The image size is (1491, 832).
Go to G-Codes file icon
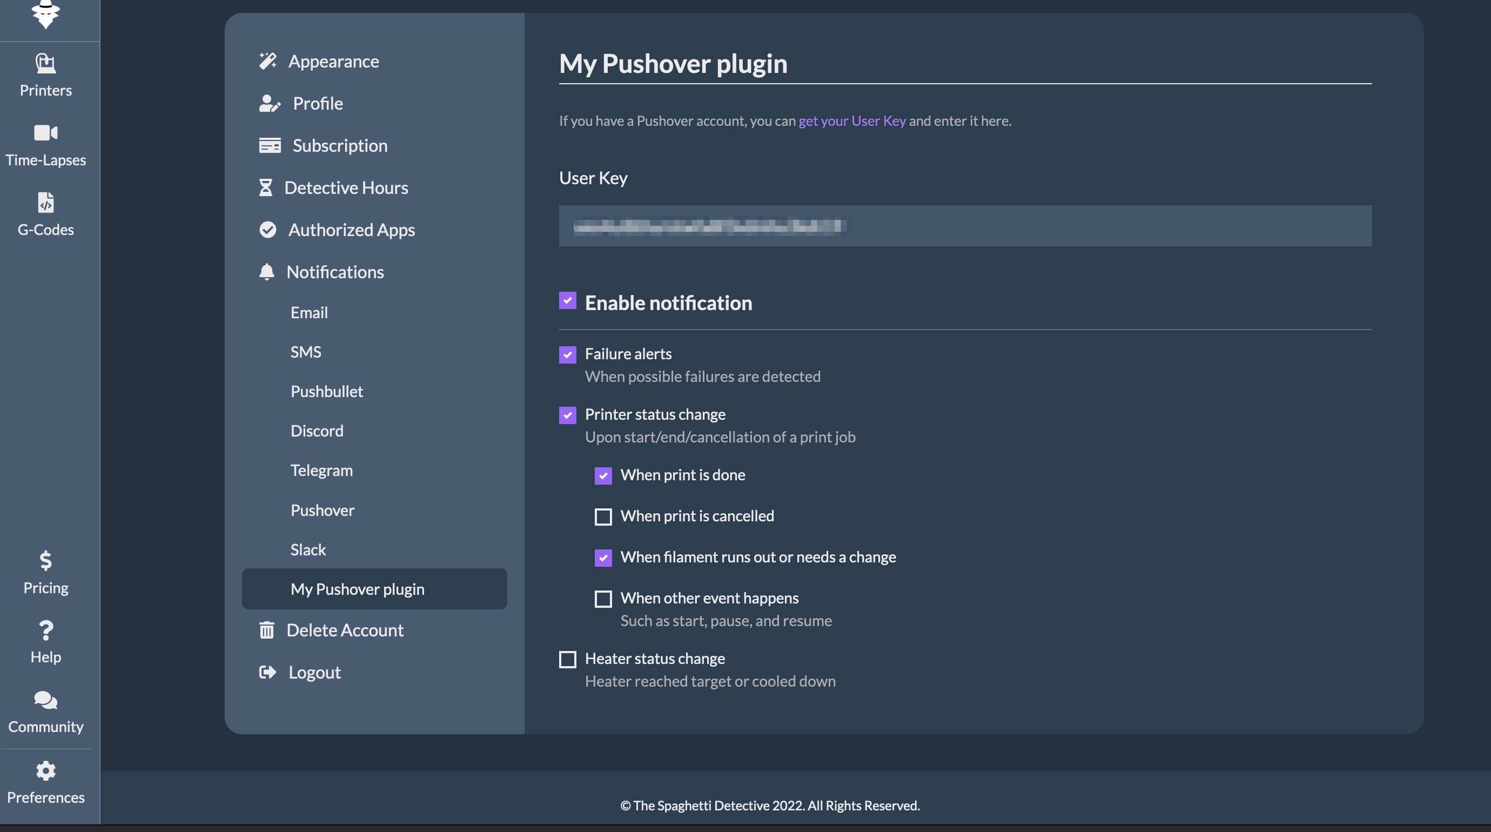(x=46, y=203)
